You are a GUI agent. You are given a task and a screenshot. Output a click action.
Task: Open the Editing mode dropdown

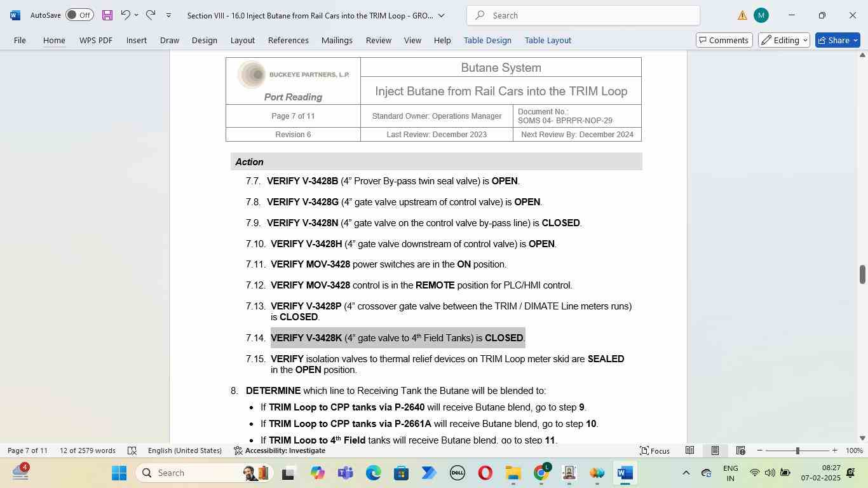point(783,40)
